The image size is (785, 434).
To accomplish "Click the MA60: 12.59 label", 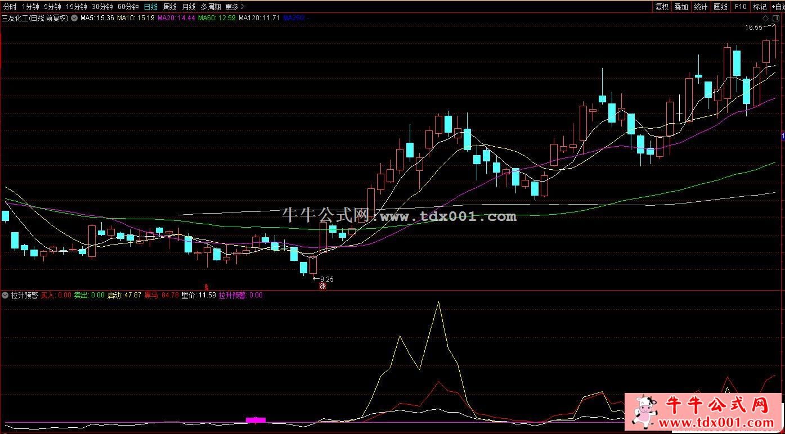I will [217, 18].
